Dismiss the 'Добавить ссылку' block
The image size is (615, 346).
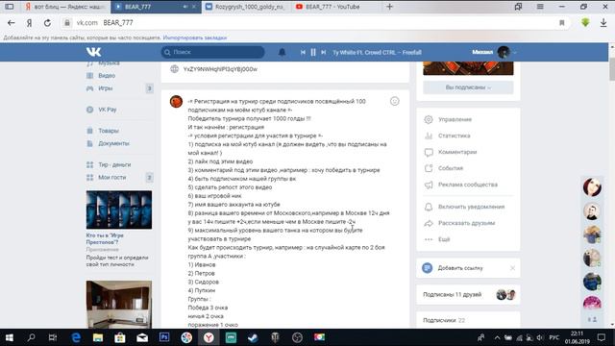[512, 268]
